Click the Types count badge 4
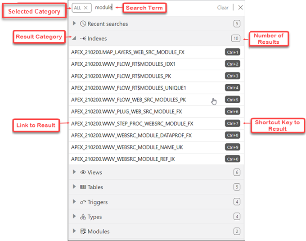306x241 pixels. (x=237, y=216)
